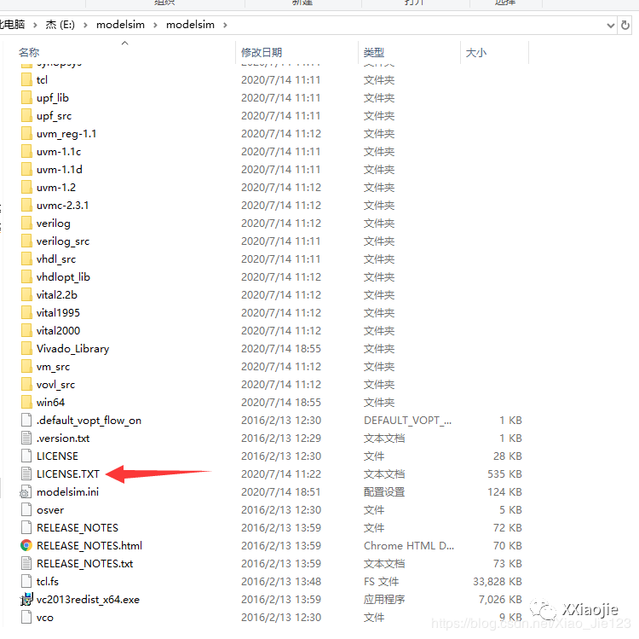Viewport: 639px width, 639px height.
Task: Select the LICENSE file without extension
Action: 57,456
